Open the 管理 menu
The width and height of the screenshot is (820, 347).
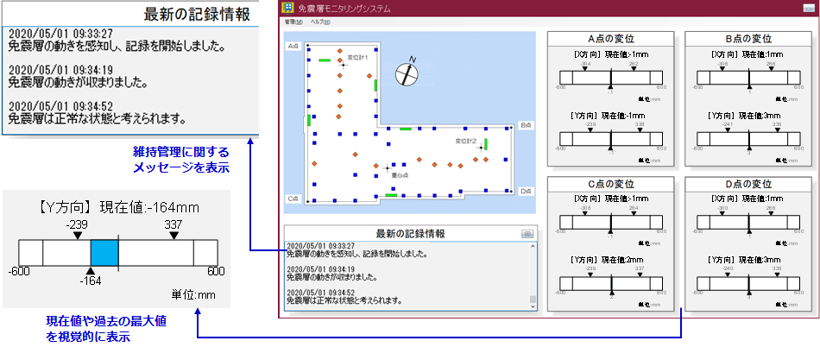point(293,22)
